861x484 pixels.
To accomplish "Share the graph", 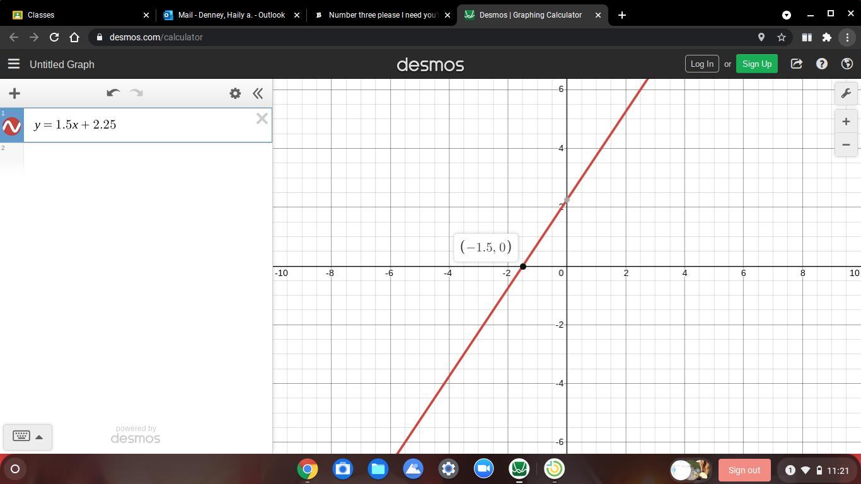I will pos(797,64).
